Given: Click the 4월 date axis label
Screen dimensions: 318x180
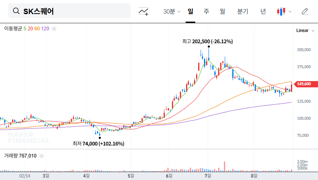Looking at the screenshot, I should [x=86, y=176].
